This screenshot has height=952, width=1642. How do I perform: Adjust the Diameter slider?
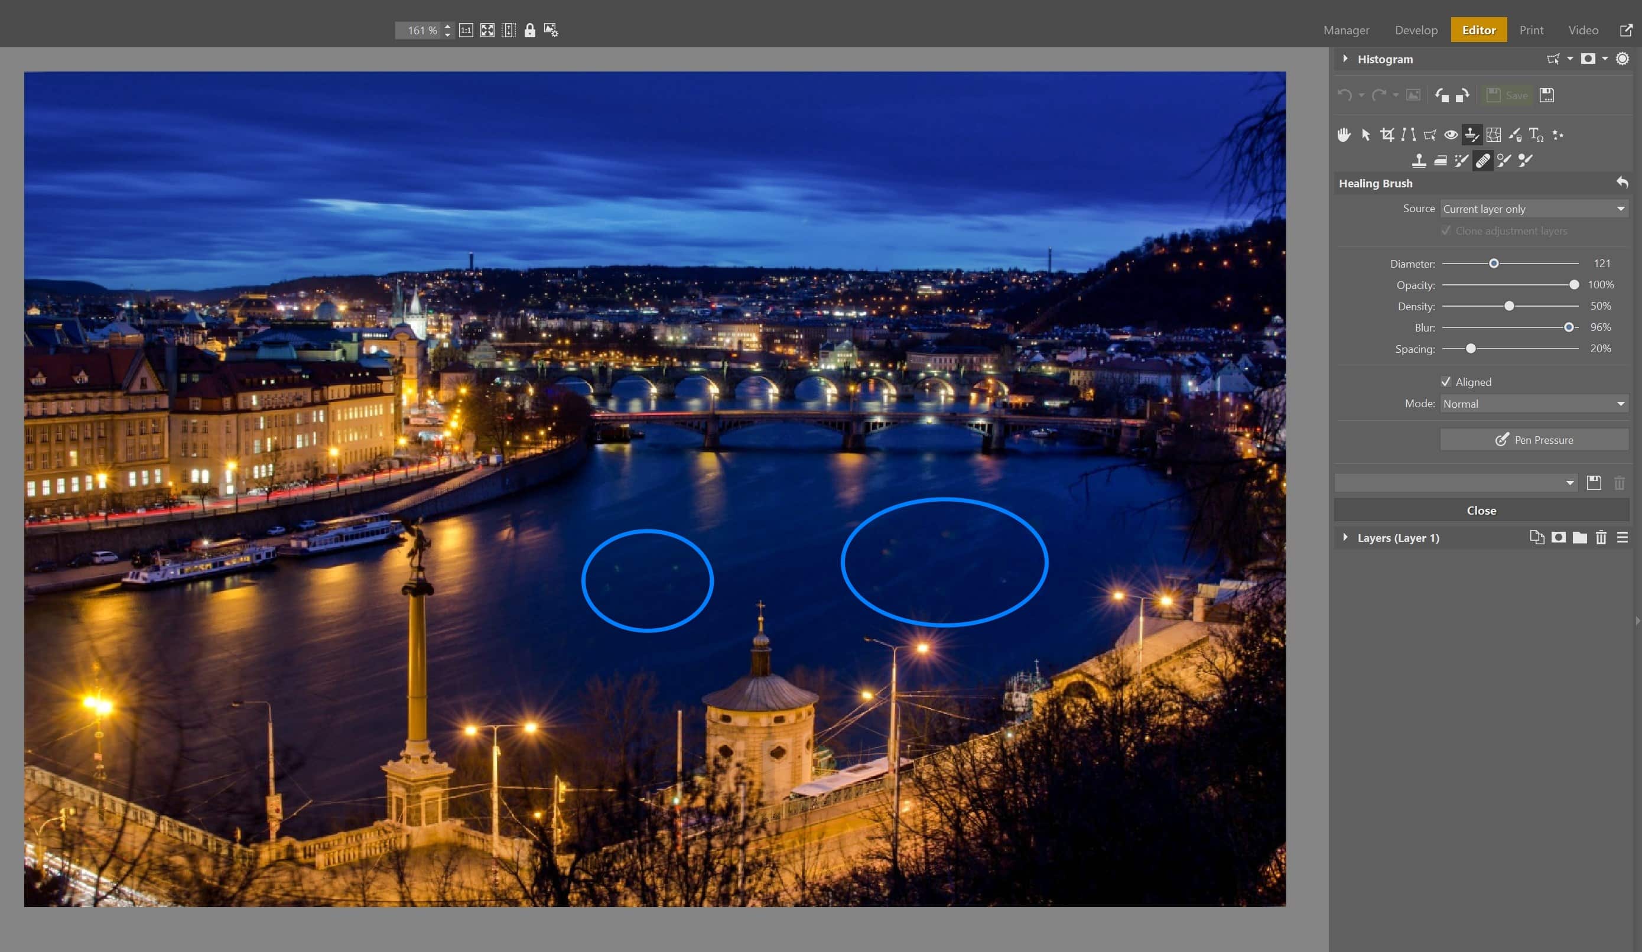pyautogui.click(x=1494, y=264)
